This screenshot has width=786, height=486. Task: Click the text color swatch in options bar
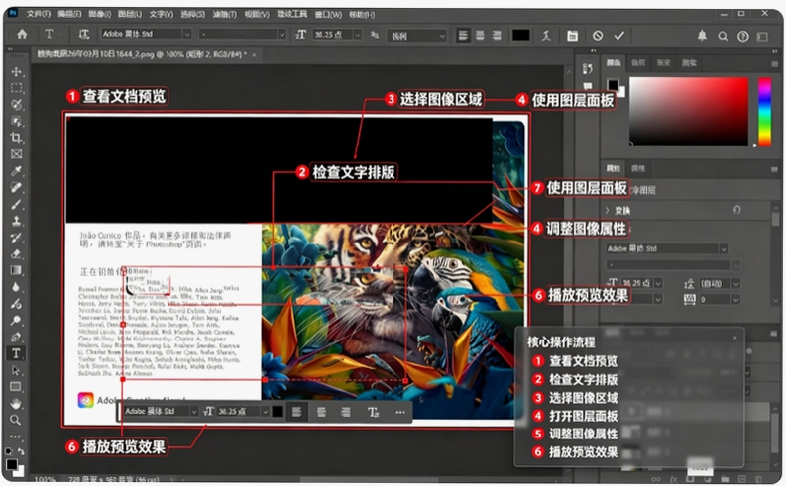point(520,35)
